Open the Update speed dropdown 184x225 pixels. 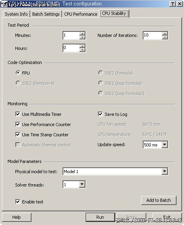click(165, 145)
